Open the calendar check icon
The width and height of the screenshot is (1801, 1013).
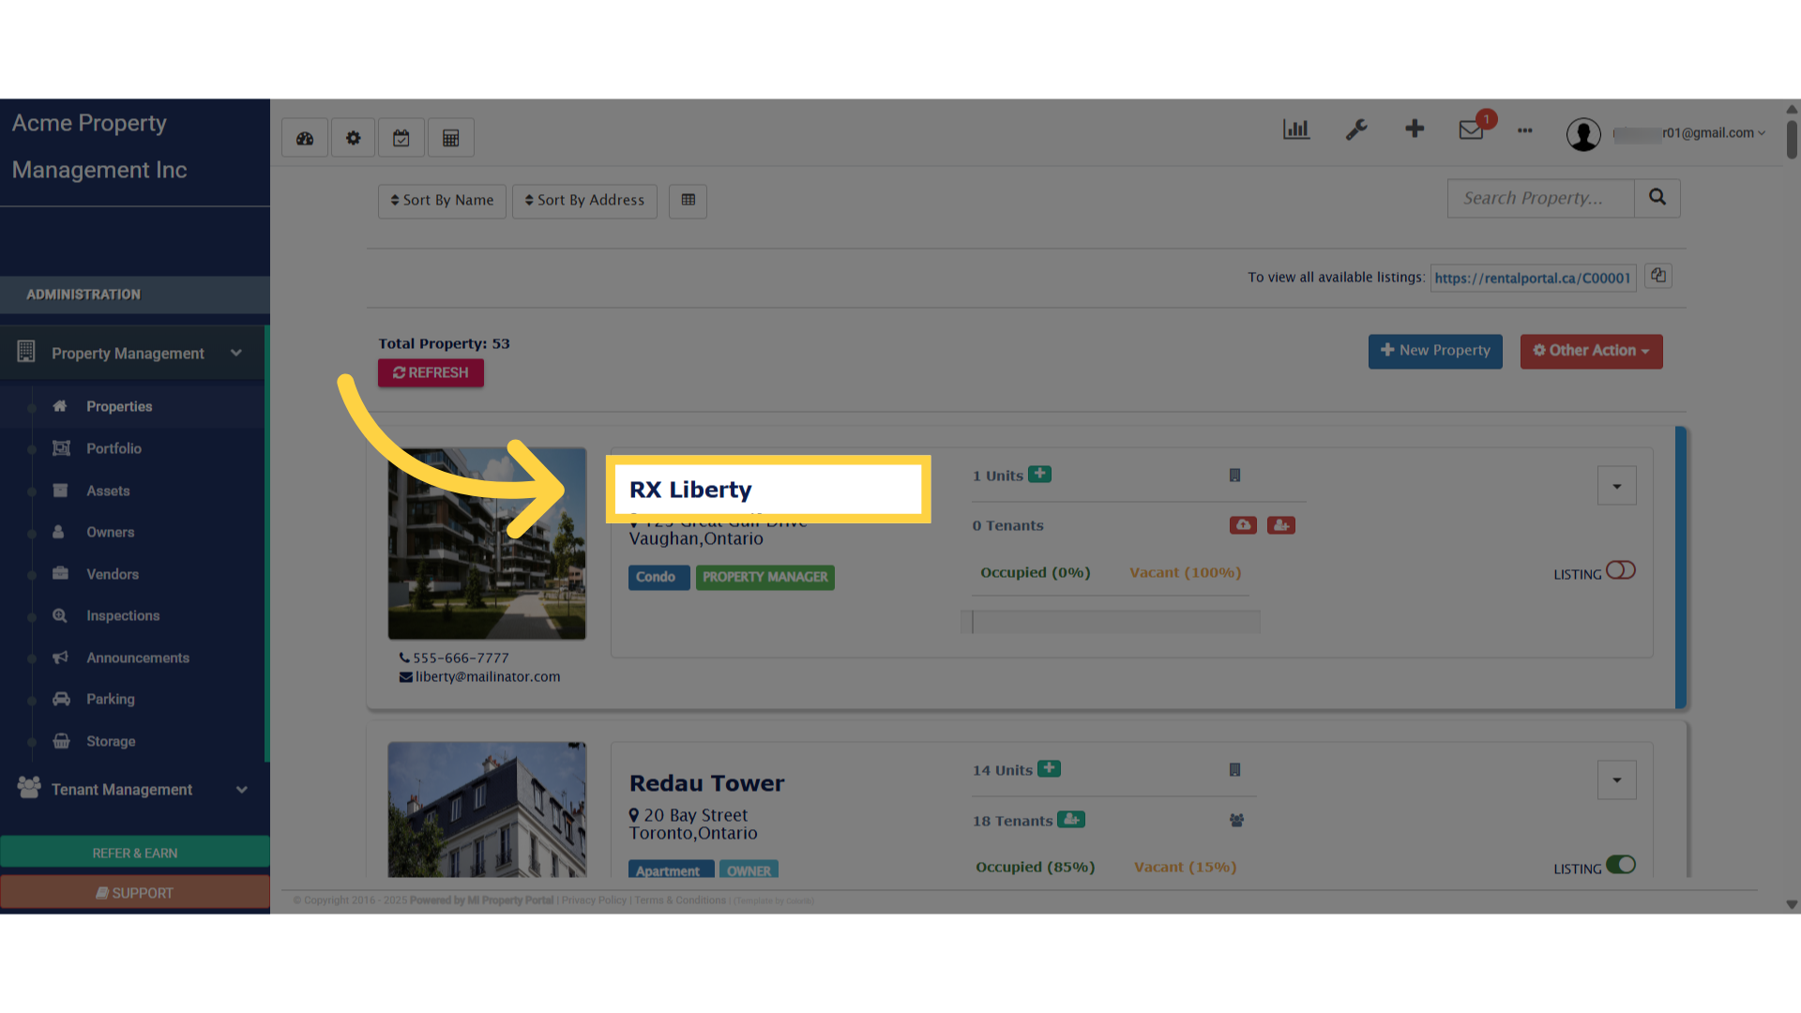click(401, 138)
